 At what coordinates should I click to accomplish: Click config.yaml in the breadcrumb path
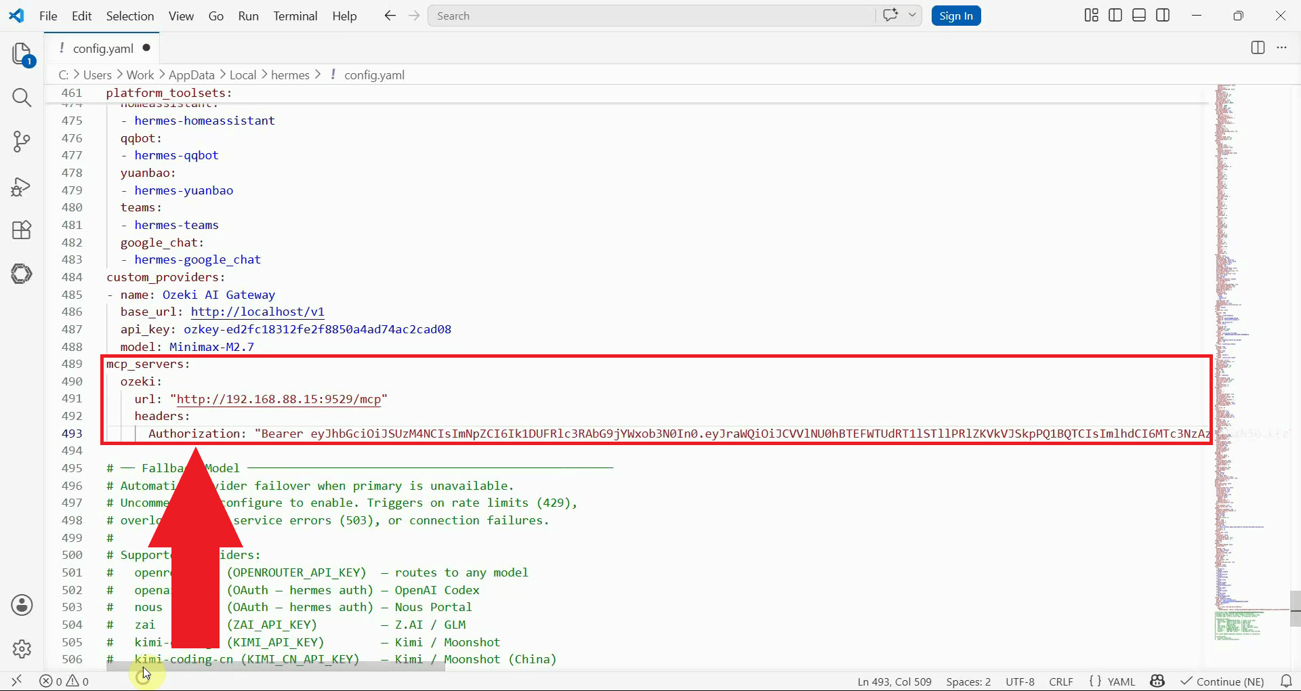[x=374, y=75]
